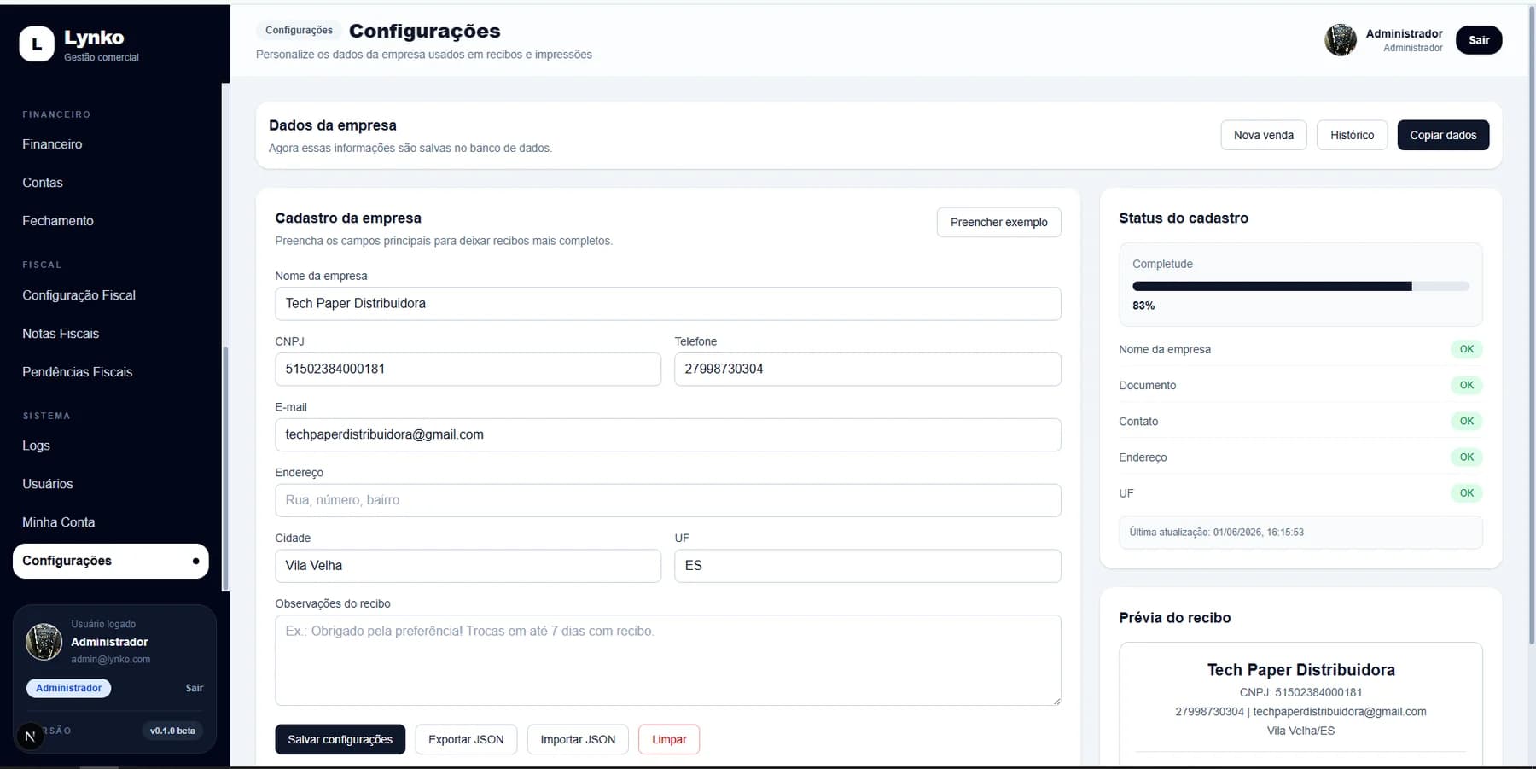Screen dimensions: 1536x769
Task: Open Notas Fiscais section
Action: (61, 334)
